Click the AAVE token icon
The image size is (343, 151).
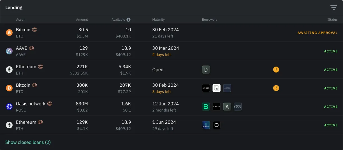(10, 51)
